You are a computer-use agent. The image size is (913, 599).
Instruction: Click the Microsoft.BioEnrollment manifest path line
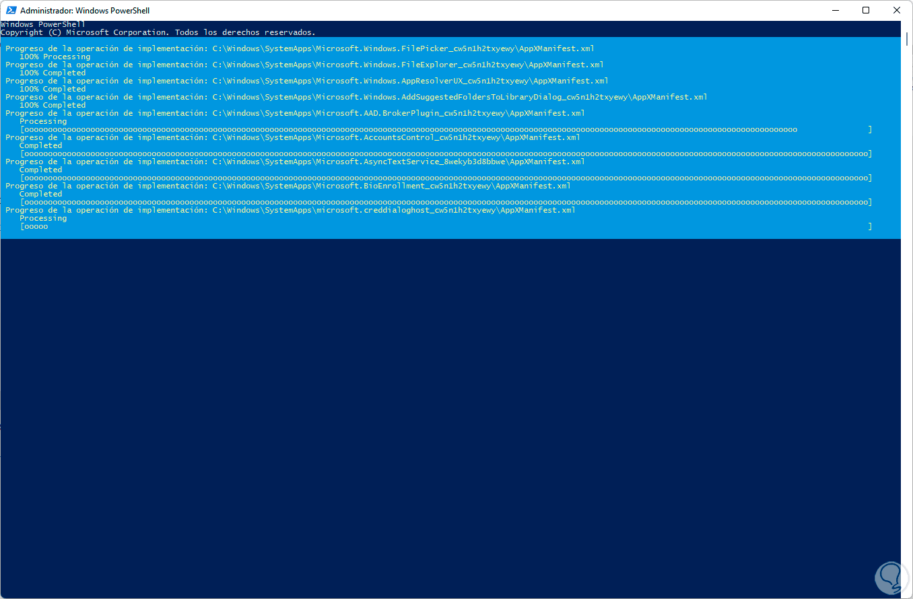click(288, 186)
